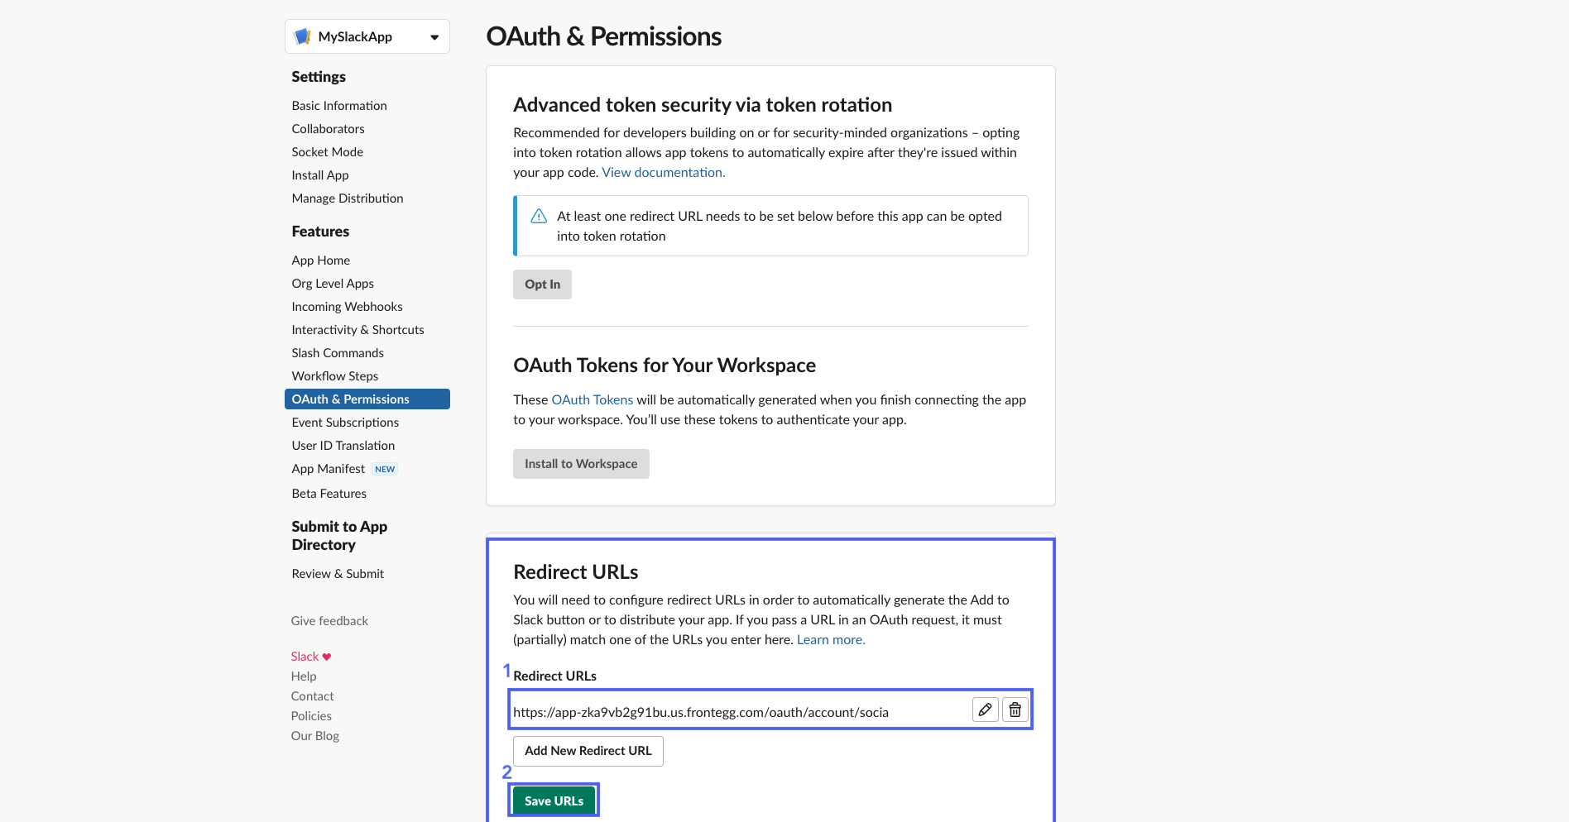Follow the OAuth Tokens link
This screenshot has width=1569, height=822.
coord(592,400)
